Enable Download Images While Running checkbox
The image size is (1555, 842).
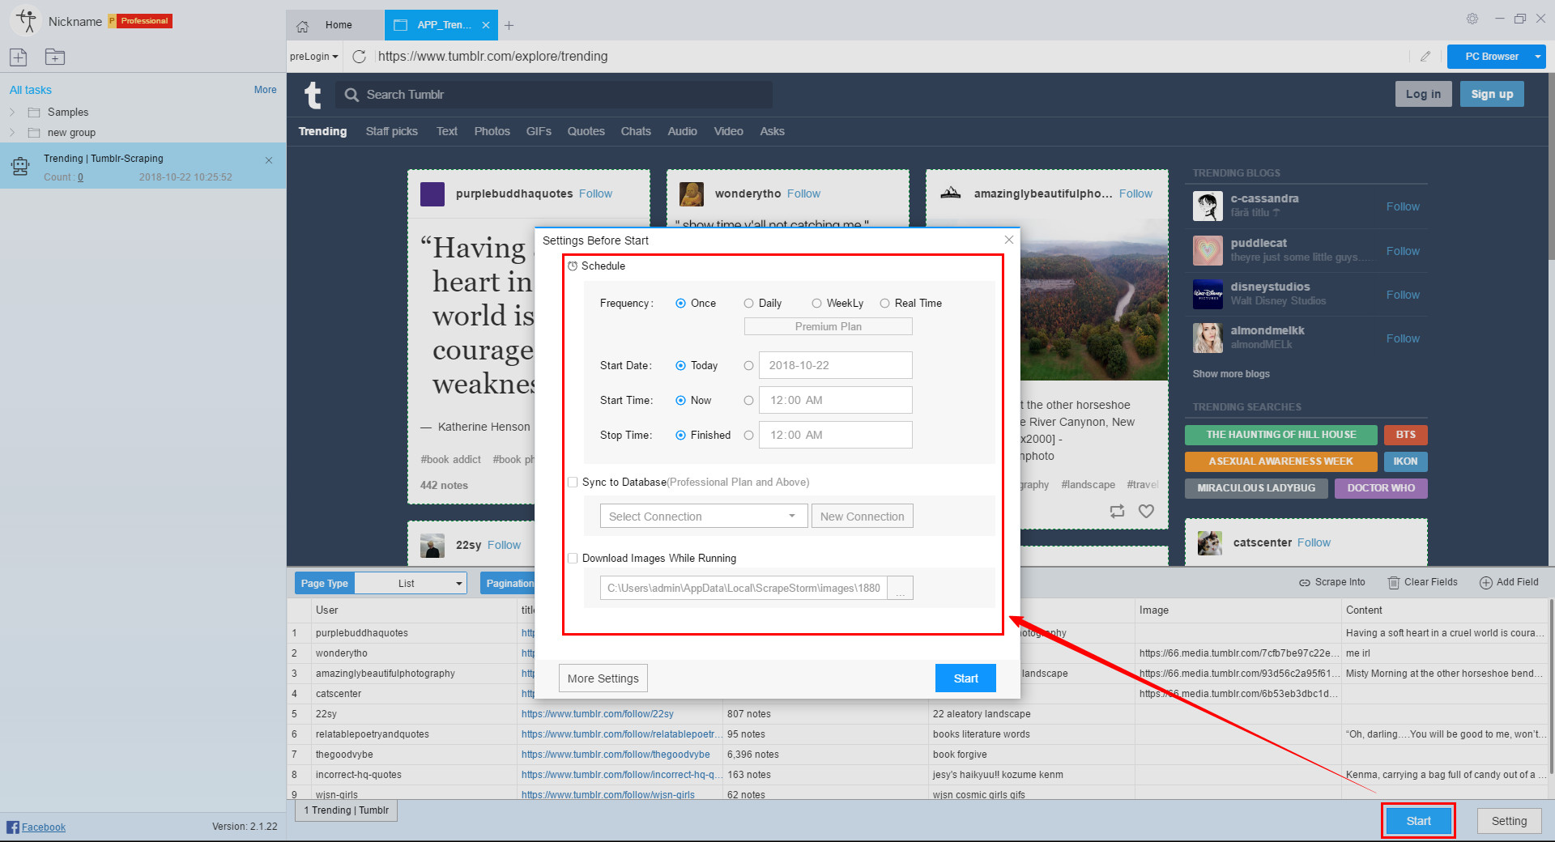click(x=573, y=558)
